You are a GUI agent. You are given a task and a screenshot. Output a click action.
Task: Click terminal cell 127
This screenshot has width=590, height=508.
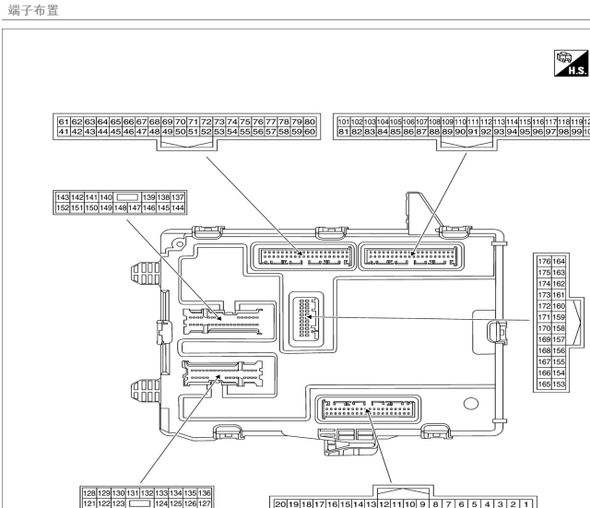pyautogui.click(x=205, y=503)
